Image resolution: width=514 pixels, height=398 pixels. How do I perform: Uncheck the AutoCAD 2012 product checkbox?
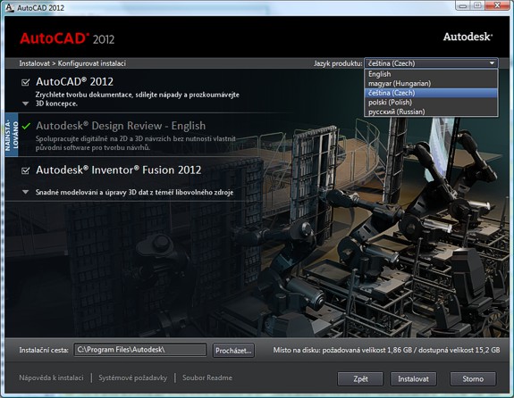pyautogui.click(x=26, y=82)
